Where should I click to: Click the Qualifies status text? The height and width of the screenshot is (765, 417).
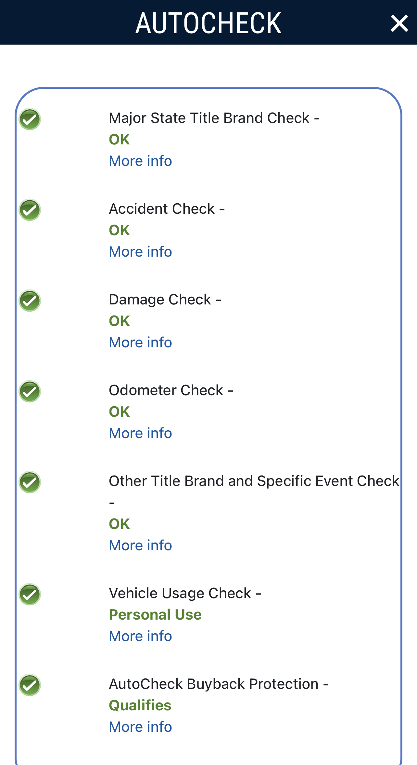pyautogui.click(x=140, y=705)
